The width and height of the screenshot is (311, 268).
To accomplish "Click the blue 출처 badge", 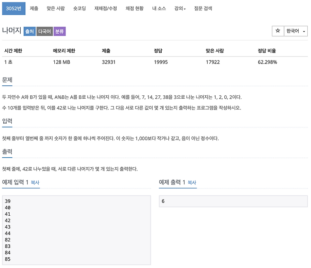I will (x=29, y=32).
